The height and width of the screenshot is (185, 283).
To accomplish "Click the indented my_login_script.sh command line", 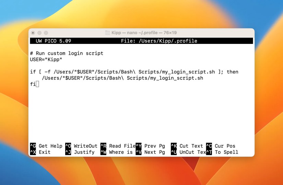I will click(x=122, y=78).
